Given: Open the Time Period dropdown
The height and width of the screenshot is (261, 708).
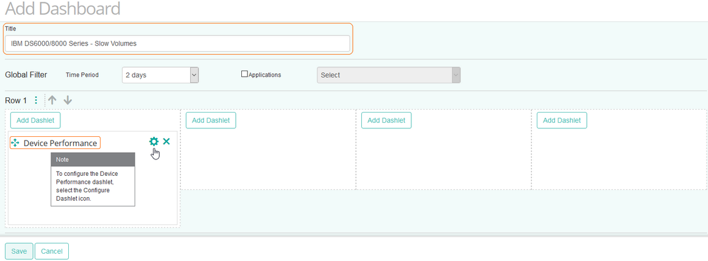Looking at the screenshot, I should tap(160, 75).
